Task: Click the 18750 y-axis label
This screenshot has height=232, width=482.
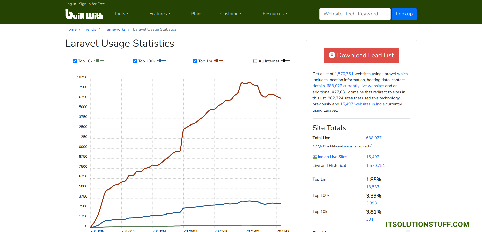Action: pos(82,77)
